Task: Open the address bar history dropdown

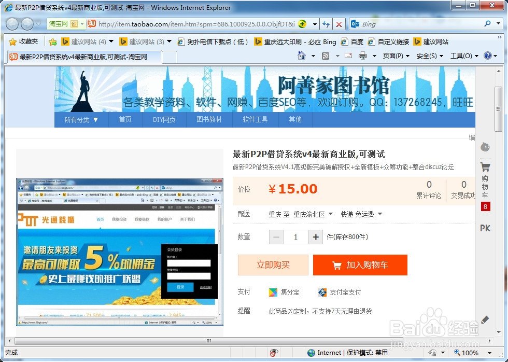Action: [315, 24]
